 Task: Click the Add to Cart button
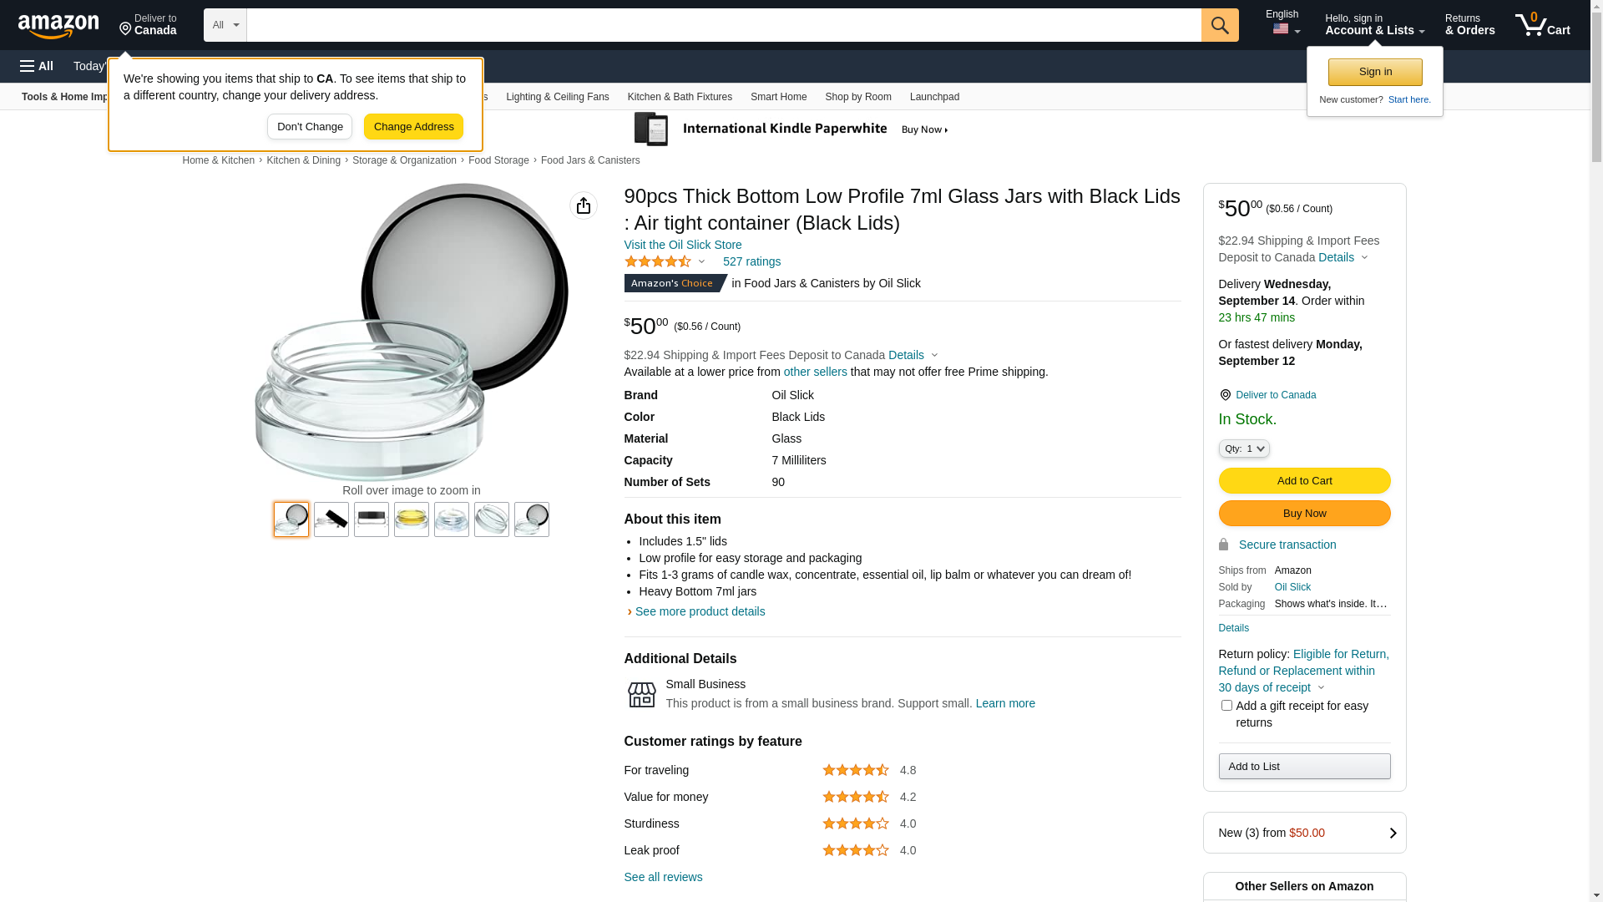click(1304, 480)
